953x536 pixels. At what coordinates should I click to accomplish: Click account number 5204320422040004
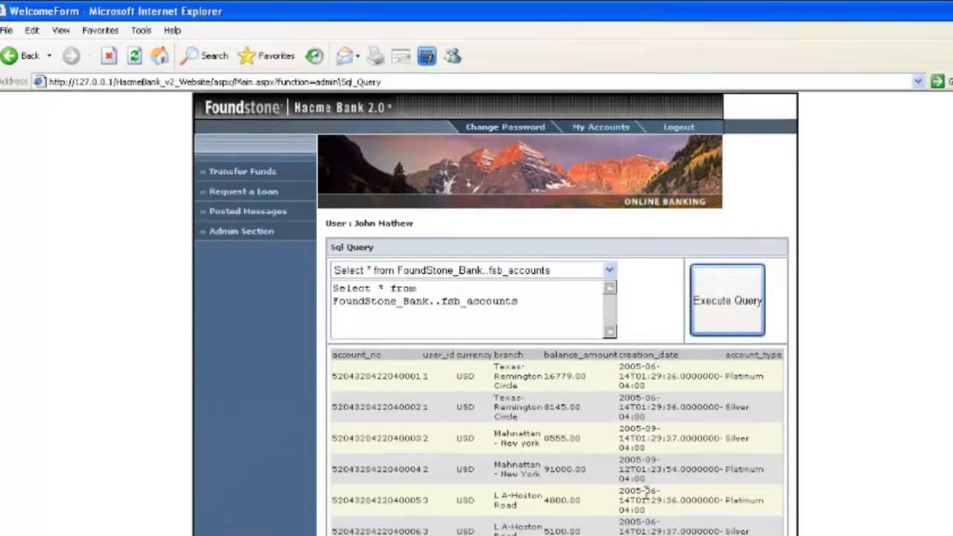(x=377, y=470)
